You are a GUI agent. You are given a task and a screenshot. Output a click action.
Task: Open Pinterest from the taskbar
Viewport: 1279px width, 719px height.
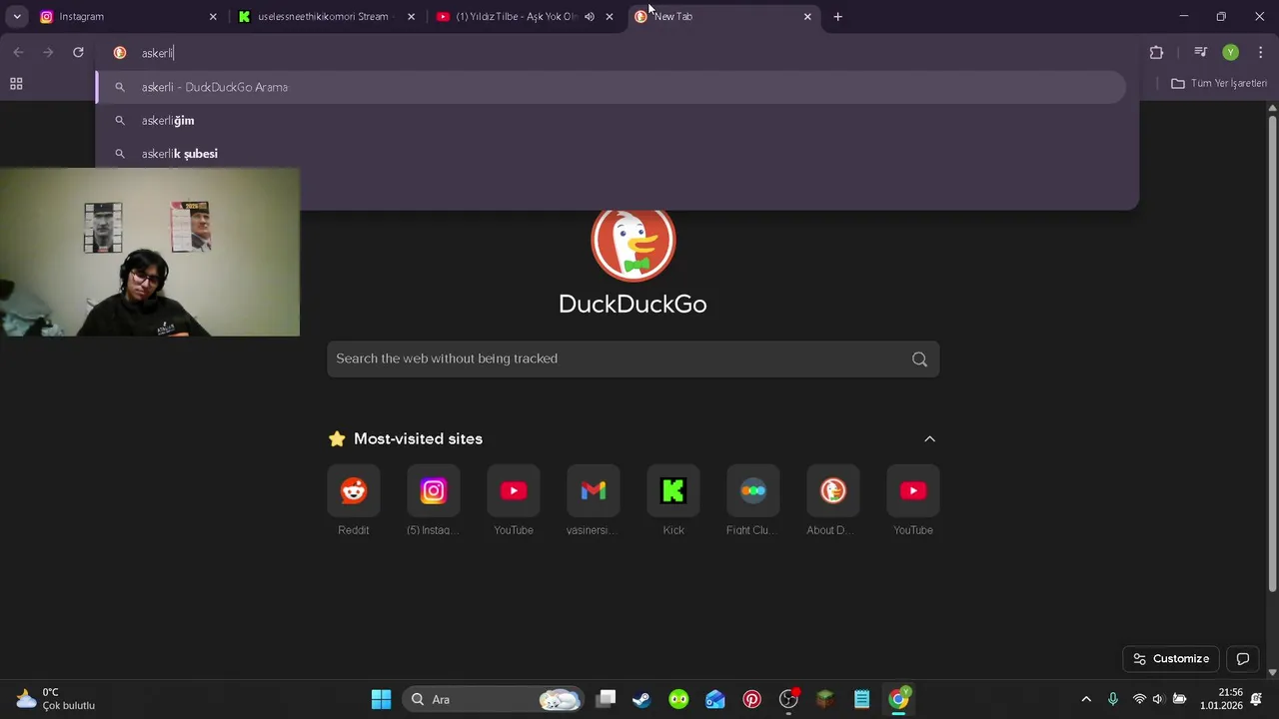pos(752,699)
